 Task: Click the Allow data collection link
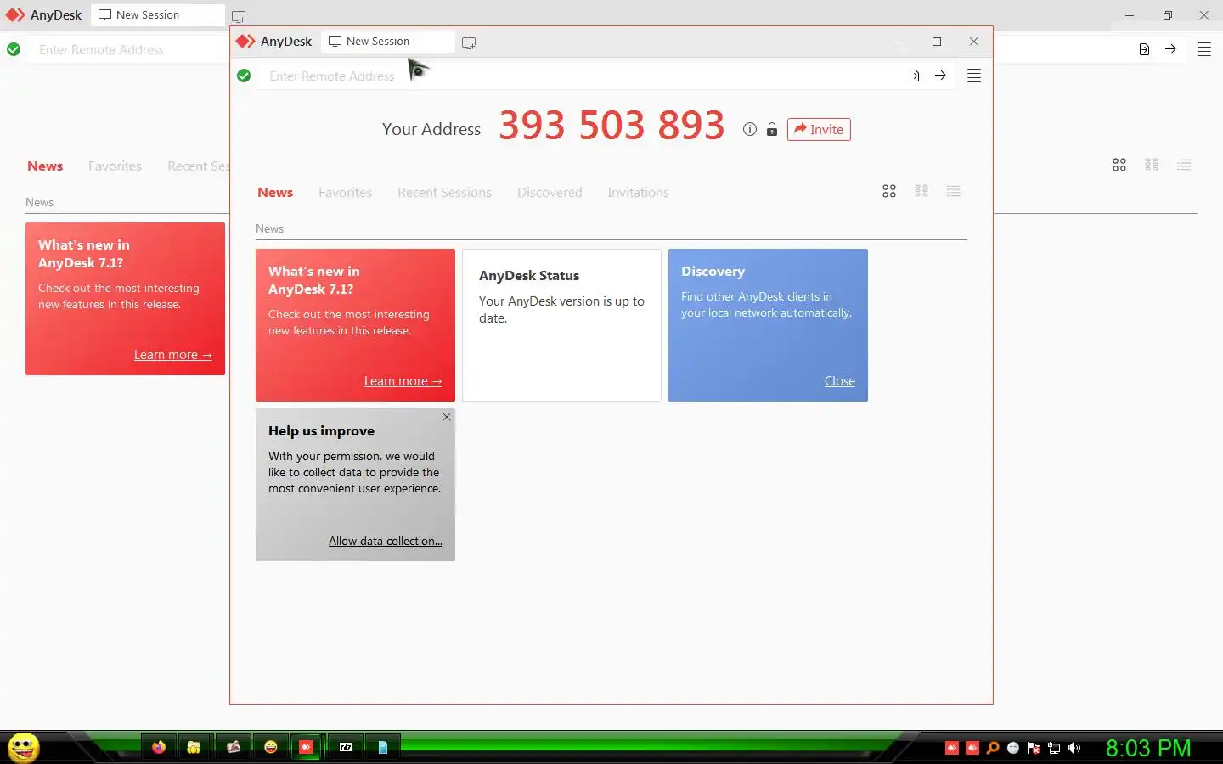(386, 541)
